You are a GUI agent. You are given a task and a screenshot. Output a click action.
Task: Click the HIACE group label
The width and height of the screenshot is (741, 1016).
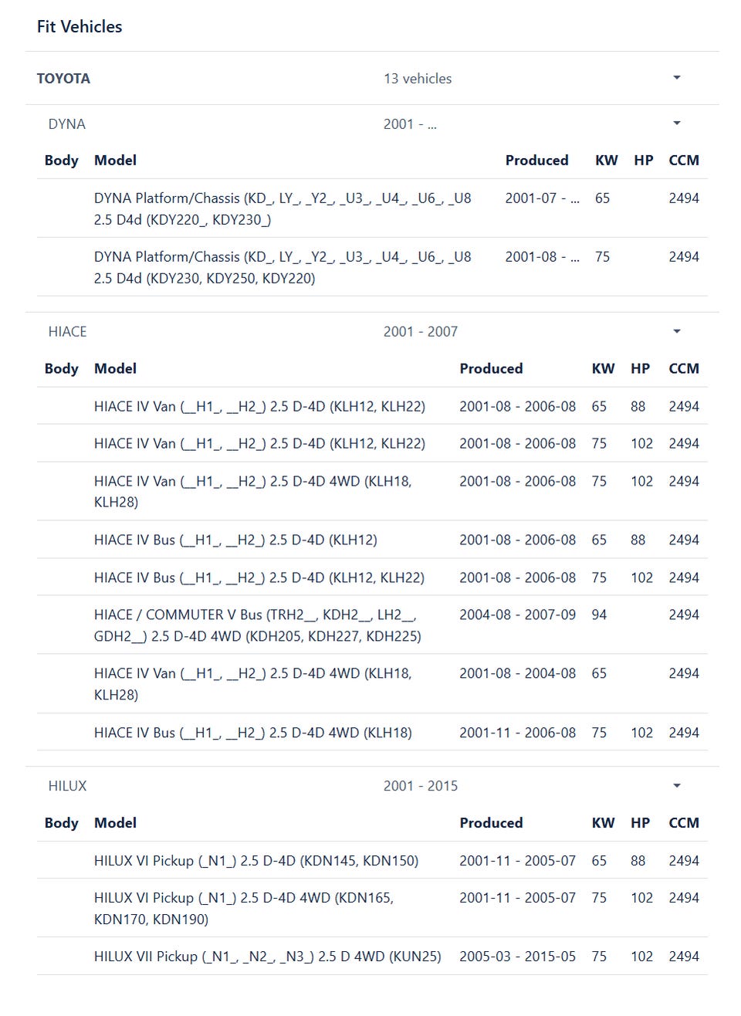(x=68, y=332)
